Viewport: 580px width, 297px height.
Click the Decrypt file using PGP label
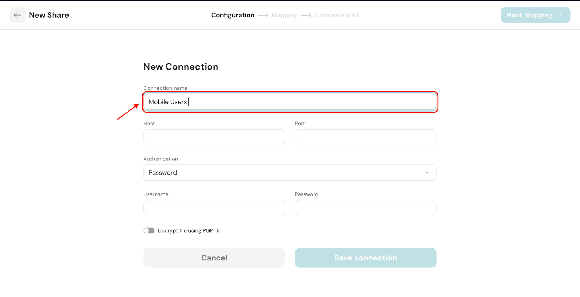coord(185,231)
